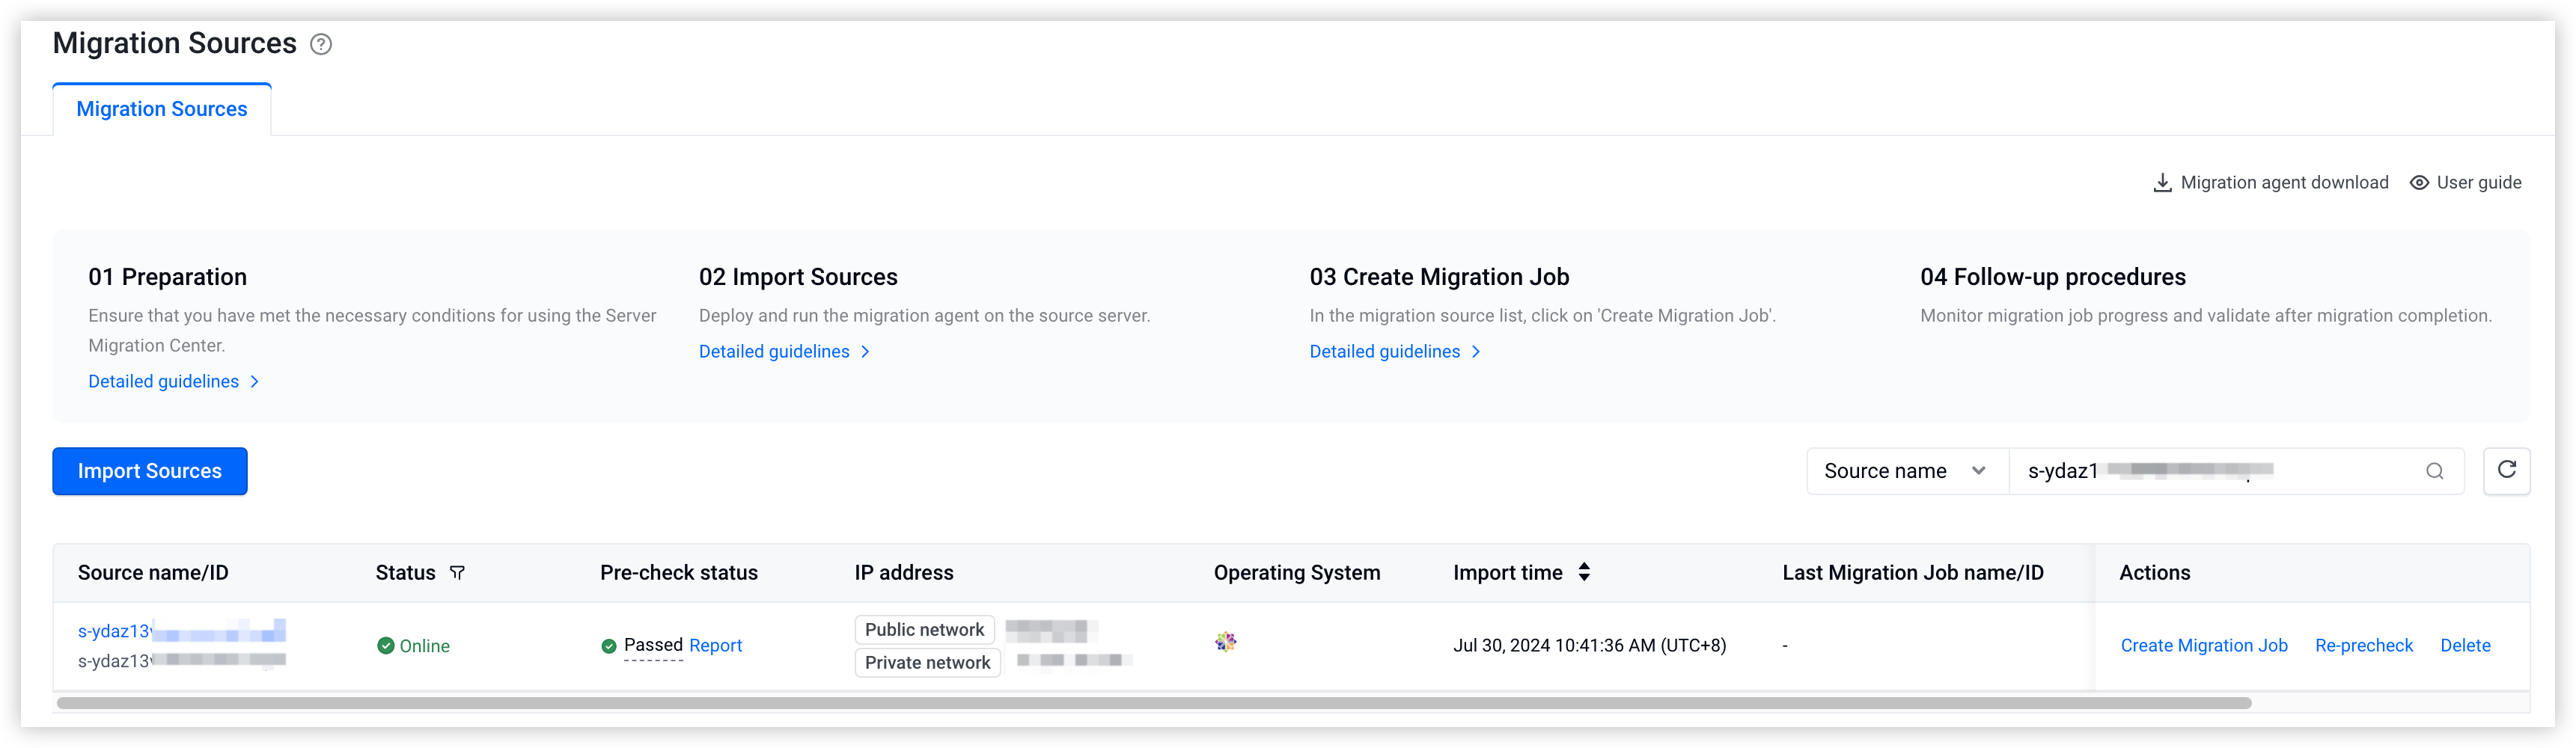
Task: Click the Import Sources button
Action: (150, 471)
